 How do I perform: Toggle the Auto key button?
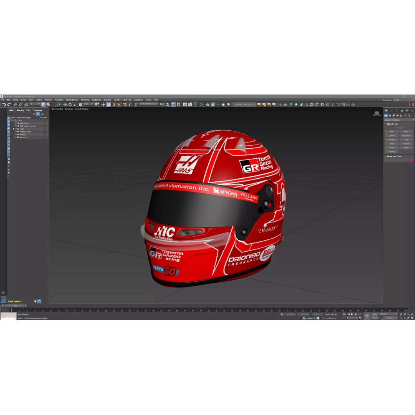click(375, 314)
